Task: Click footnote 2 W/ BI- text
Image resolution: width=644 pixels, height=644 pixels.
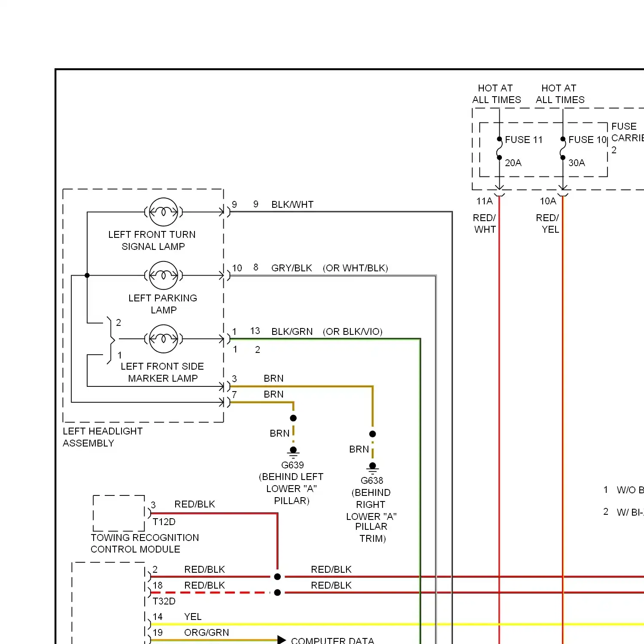Action: (x=630, y=513)
